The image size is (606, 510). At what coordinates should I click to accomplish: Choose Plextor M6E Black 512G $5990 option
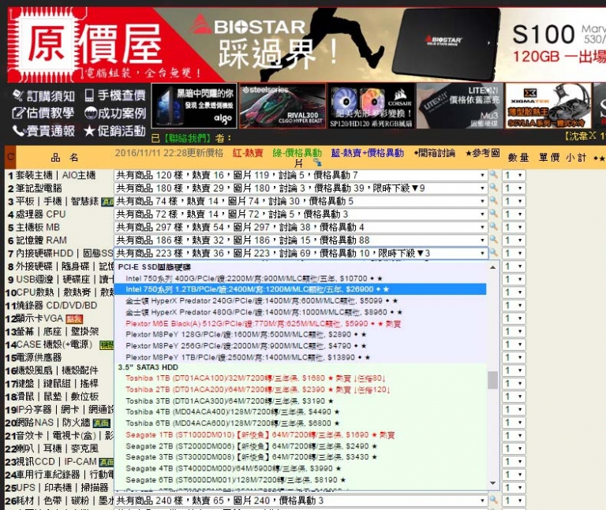click(x=300, y=323)
